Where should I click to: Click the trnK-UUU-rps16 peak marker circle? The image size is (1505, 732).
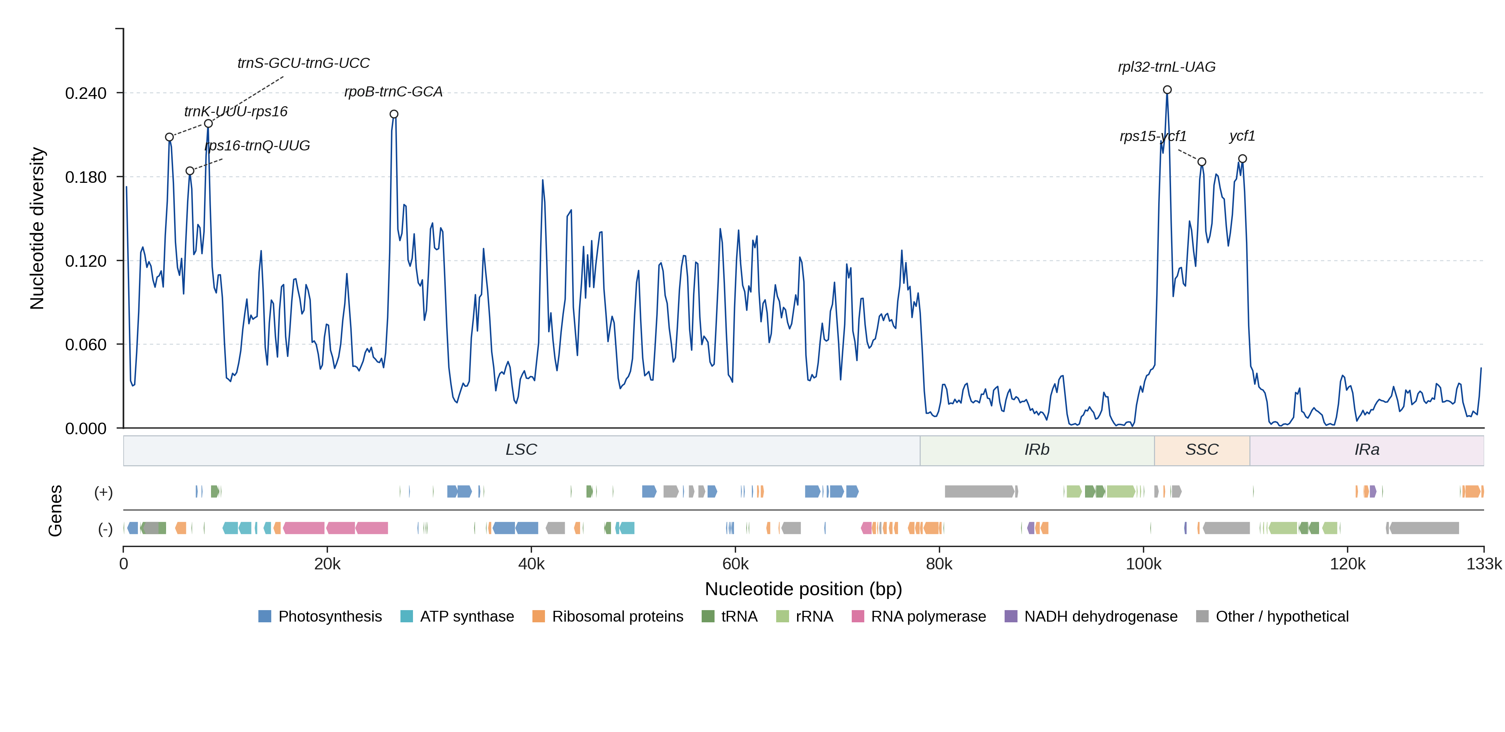click(x=170, y=137)
